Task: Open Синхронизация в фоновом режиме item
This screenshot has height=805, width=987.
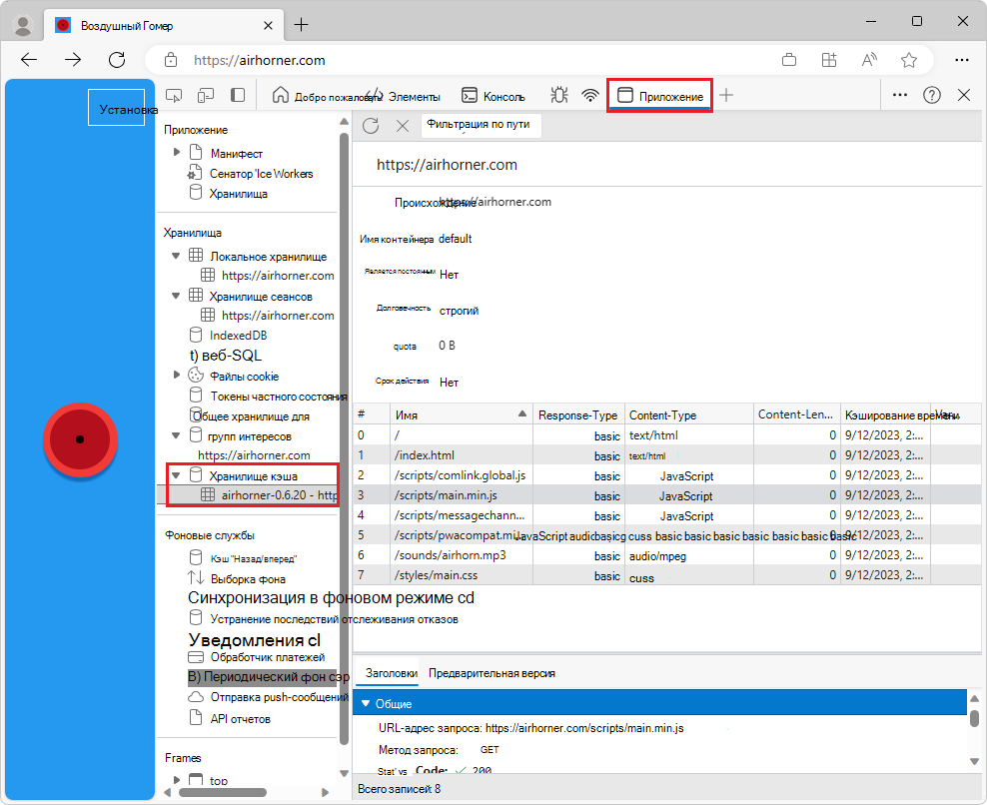Action: [x=331, y=598]
